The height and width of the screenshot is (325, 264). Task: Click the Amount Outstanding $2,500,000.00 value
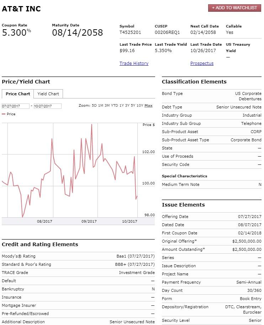pos(247,250)
